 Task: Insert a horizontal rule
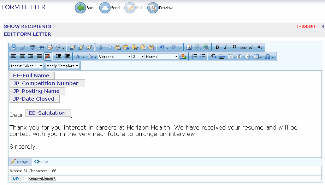tap(222, 56)
